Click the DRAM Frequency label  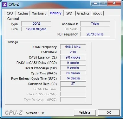click(44, 47)
